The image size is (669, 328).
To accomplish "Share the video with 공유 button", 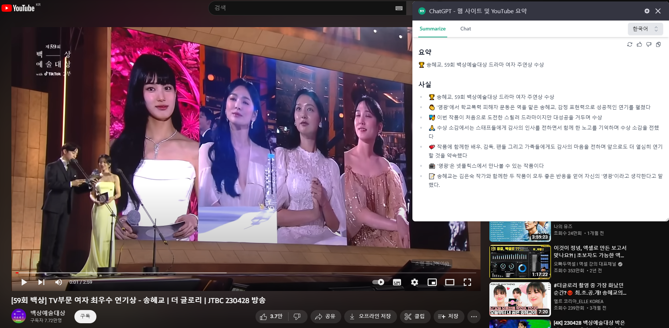I will [x=326, y=316].
